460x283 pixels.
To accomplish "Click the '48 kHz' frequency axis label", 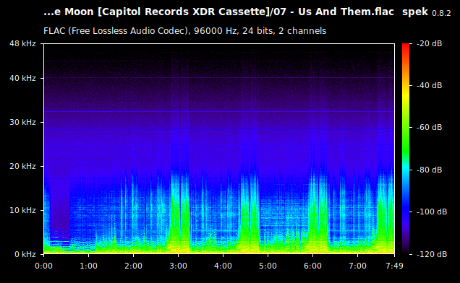I will click(x=22, y=43).
